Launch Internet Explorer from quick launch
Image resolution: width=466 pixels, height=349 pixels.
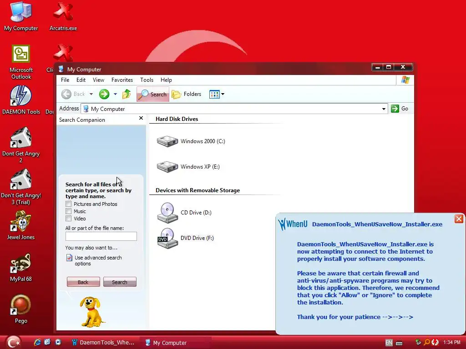click(37, 342)
